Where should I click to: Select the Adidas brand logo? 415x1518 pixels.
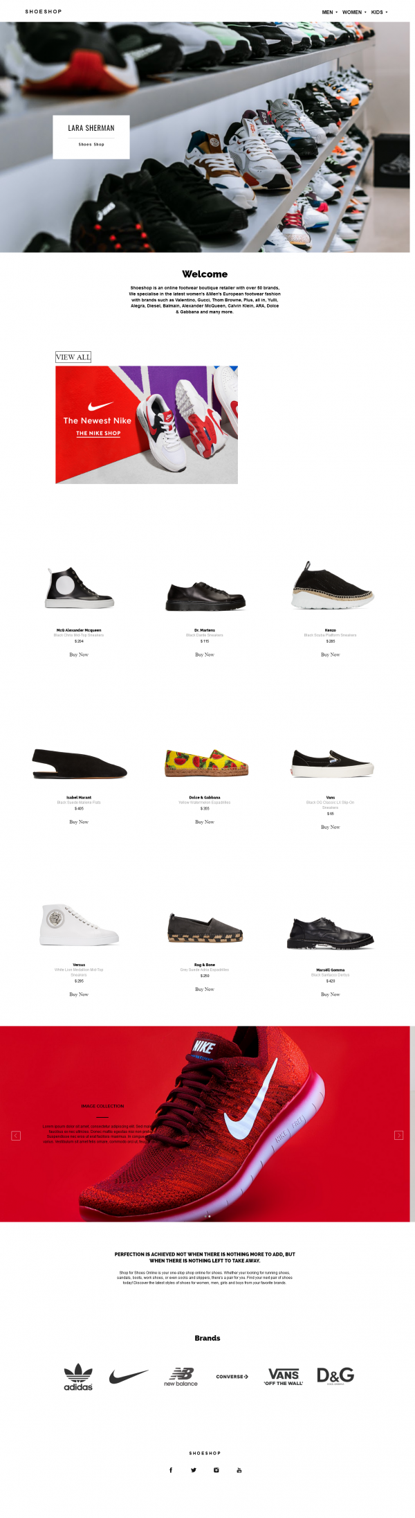coord(78,1377)
